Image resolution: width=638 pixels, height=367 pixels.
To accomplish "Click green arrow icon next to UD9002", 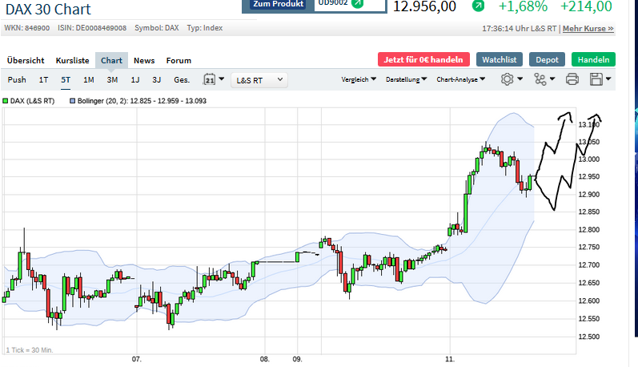I will 358,3.
